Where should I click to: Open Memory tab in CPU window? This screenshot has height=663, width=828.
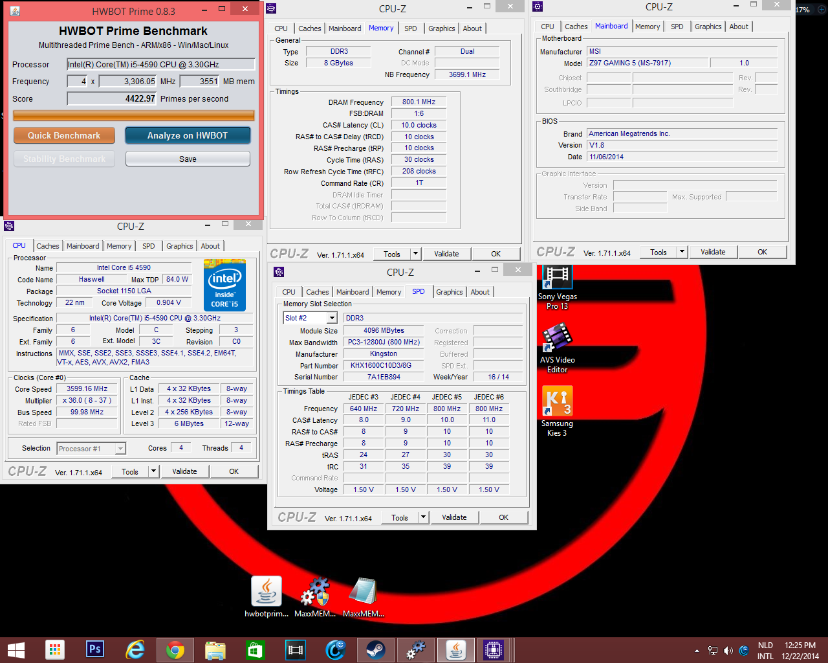[x=119, y=246]
